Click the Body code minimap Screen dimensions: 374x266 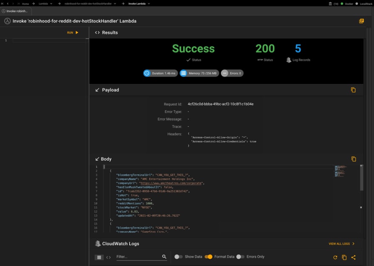click(340, 171)
